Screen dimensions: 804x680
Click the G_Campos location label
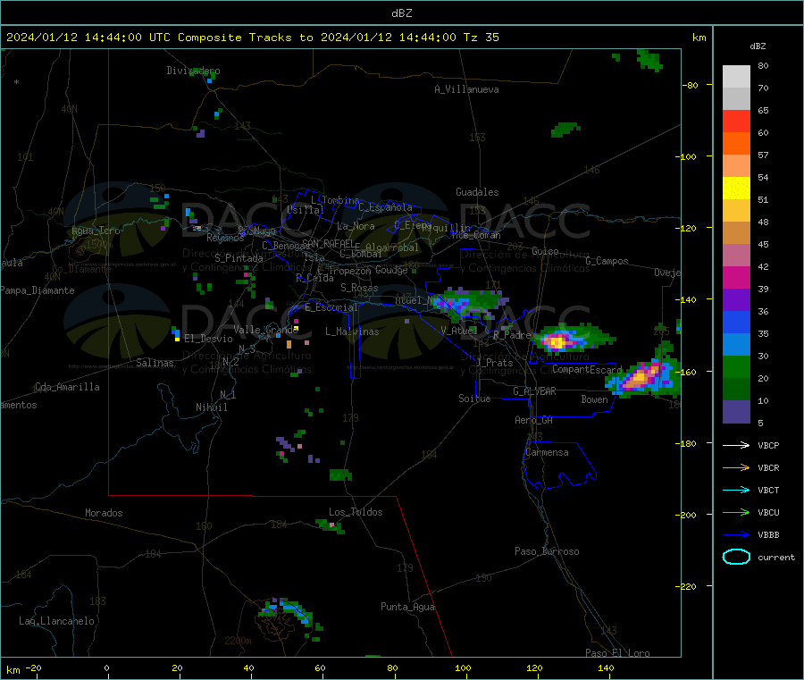pos(607,261)
